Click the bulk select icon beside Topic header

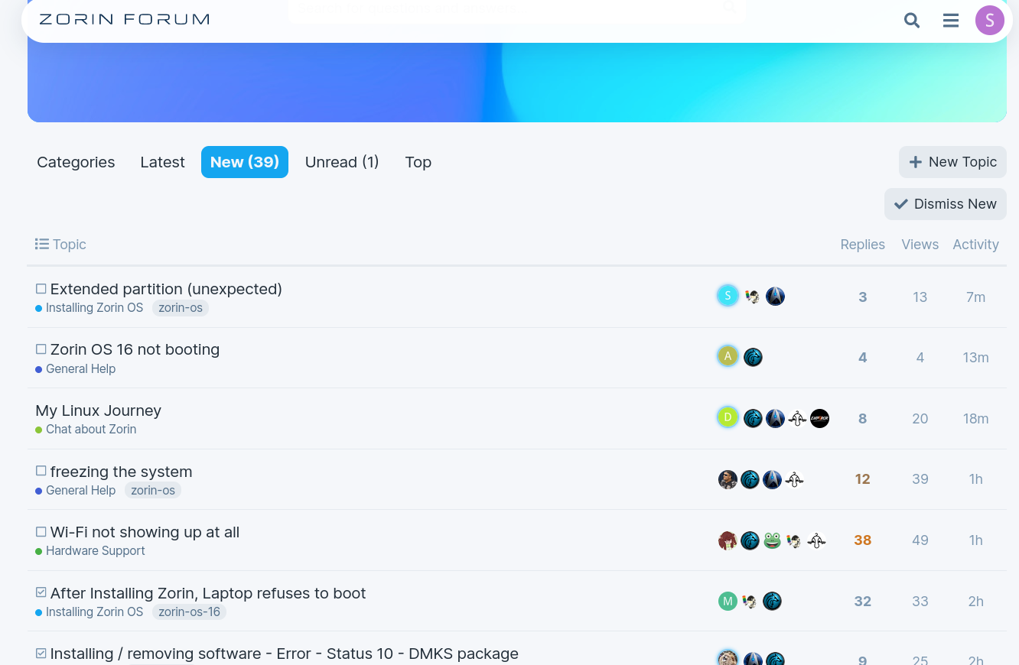41,244
